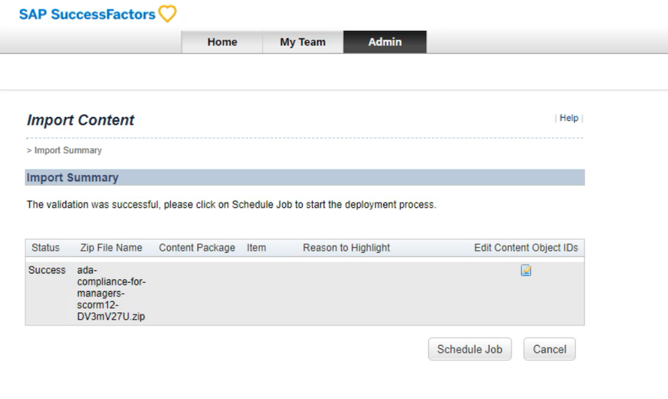Image resolution: width=668 pixels, height=399 pixels.
Task: Select the ada-compliance-for-managers zip file name
Action: pos(111,293)
